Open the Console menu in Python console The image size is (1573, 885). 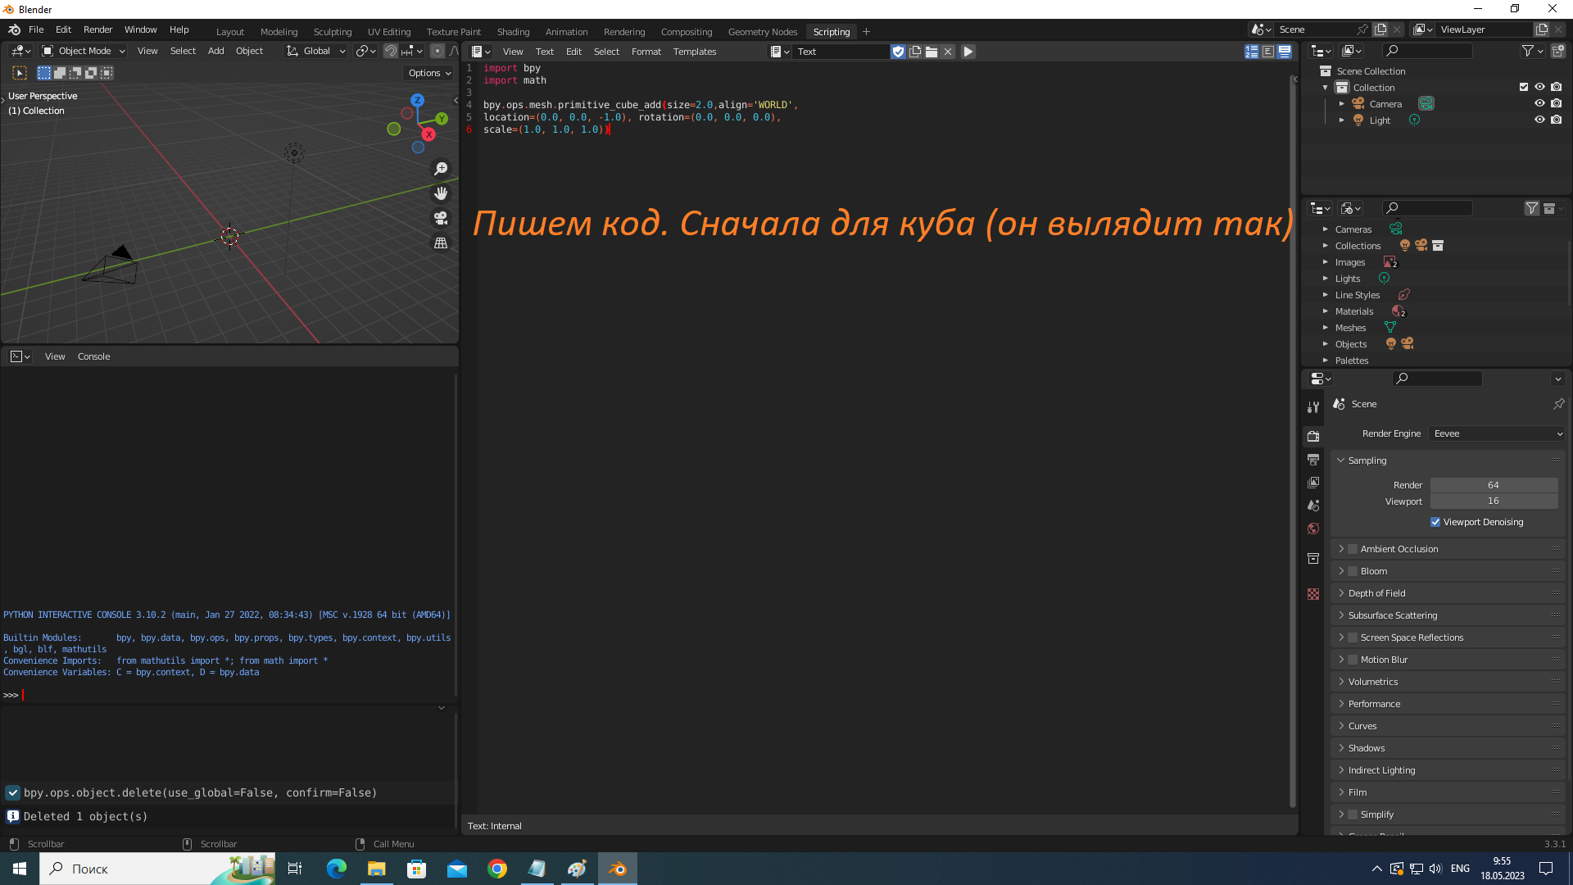(x=93, y=356)
